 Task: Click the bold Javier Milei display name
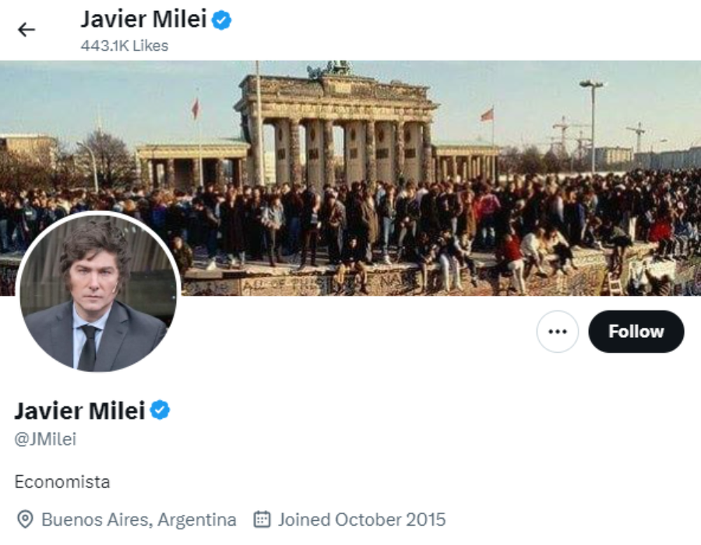[x=79, y=410]
